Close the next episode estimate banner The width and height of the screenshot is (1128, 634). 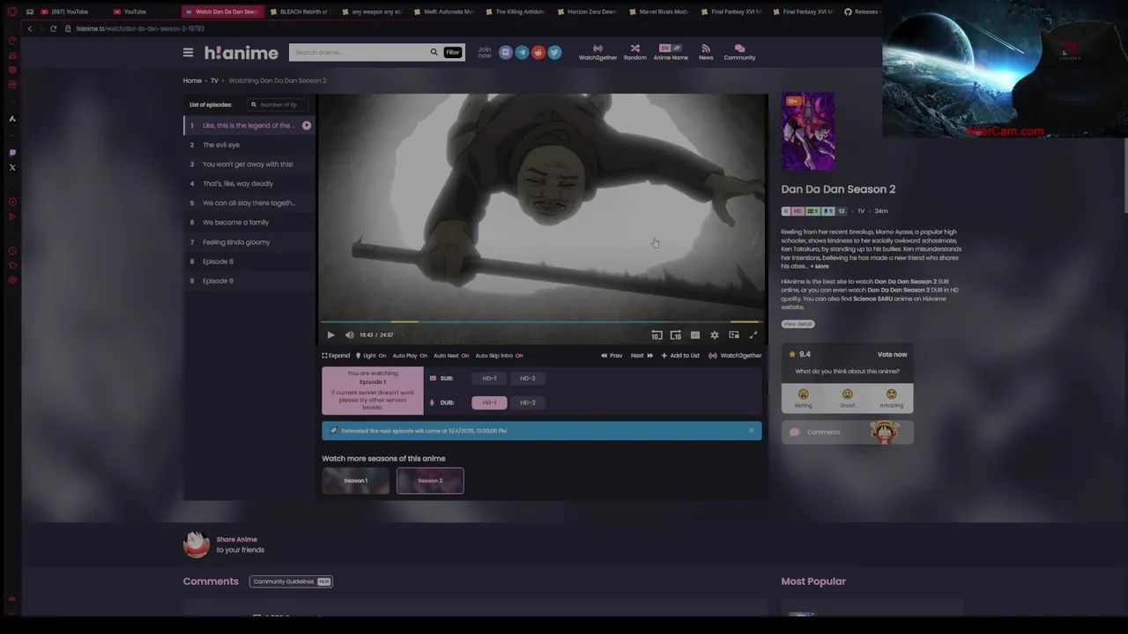pos(751,431)
